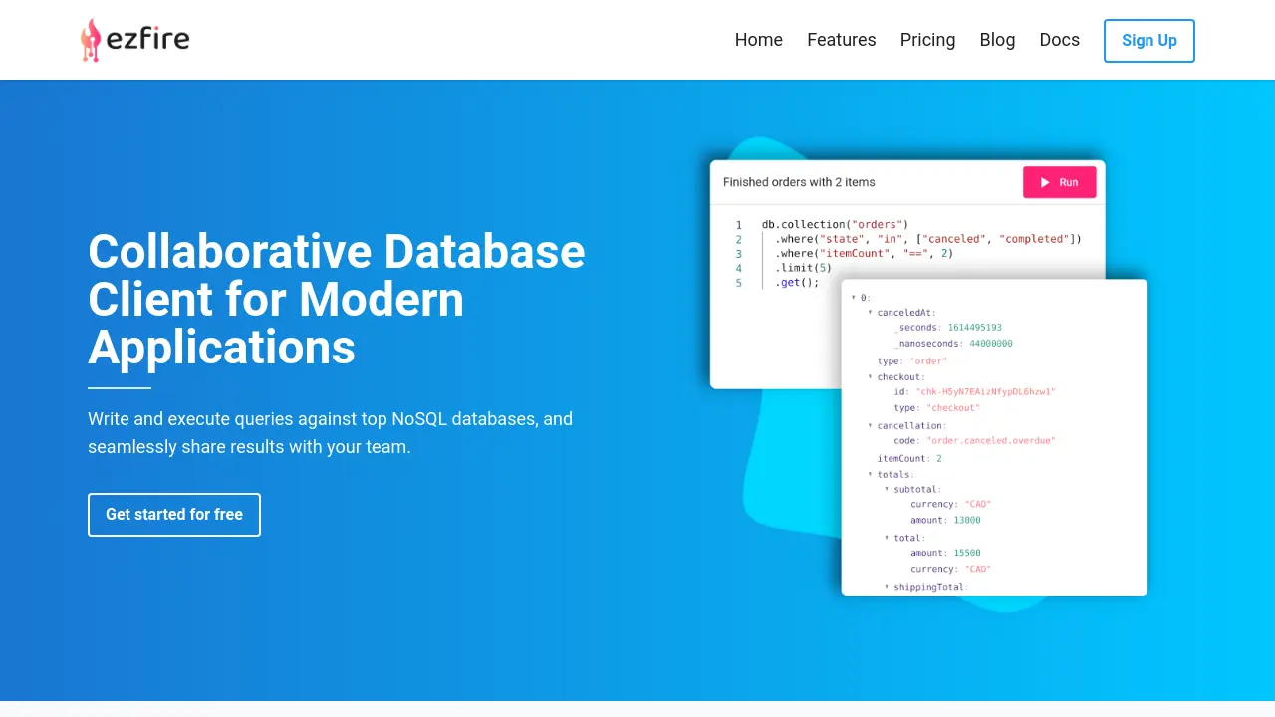Go to the Home page

tap(759, 40)
